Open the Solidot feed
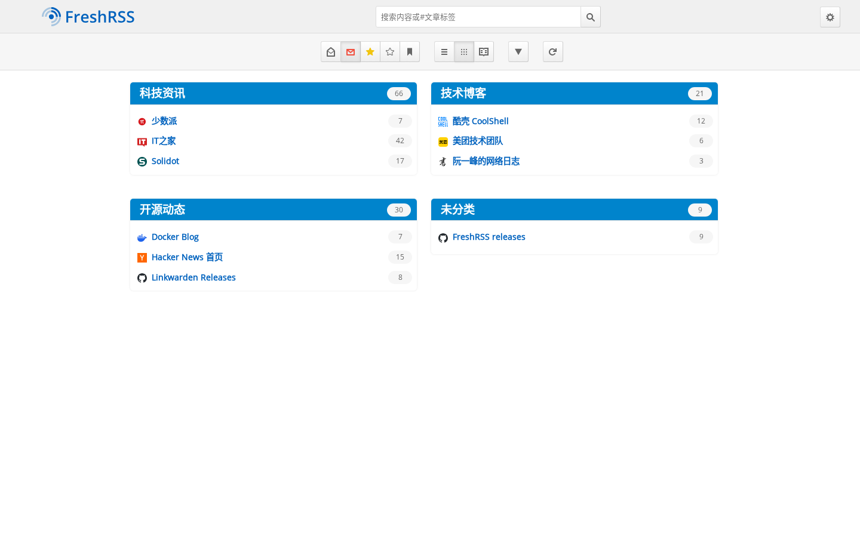Image resolution: width=860 pixels, height=537 pixels. click(x=165, y=161)
